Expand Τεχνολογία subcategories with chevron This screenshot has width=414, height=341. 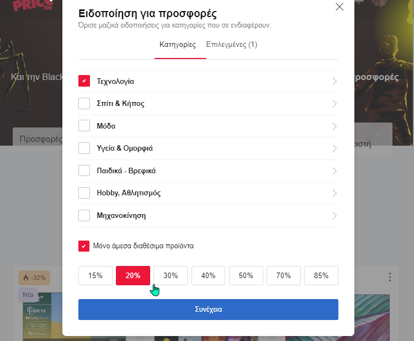pos(335,81)
